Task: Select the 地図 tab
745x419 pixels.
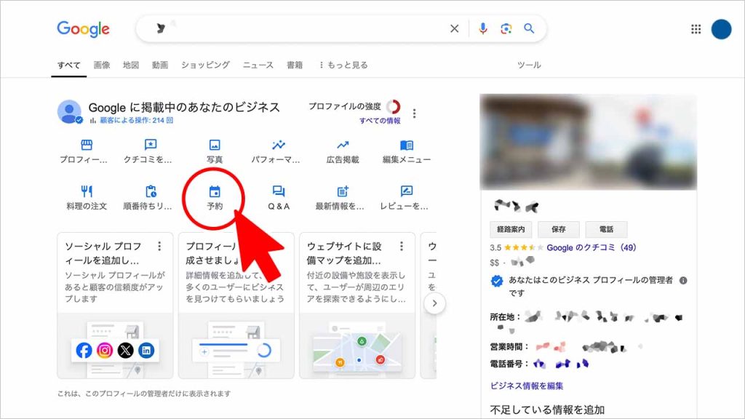Action: point(131,65)
